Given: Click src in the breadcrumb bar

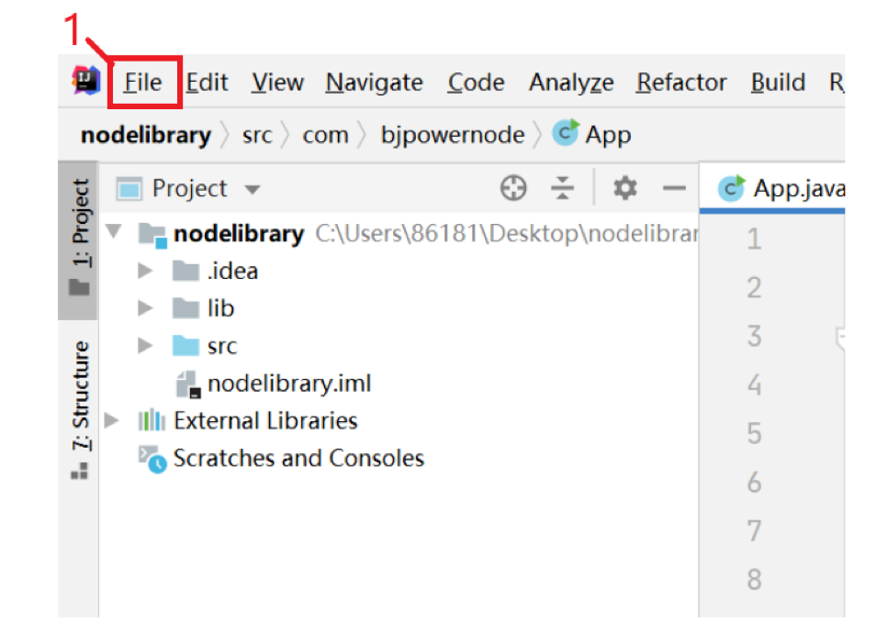Looking at the screenshot, I should click(257, 135).
